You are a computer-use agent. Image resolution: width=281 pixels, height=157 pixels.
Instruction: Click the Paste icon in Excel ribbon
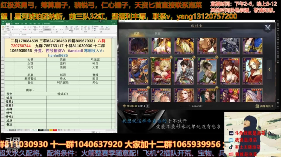pyautogui.click(x=3, y=28)
